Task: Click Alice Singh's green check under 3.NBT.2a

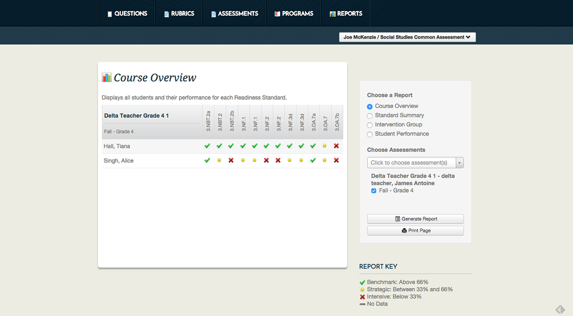Action: coord(207,160)
